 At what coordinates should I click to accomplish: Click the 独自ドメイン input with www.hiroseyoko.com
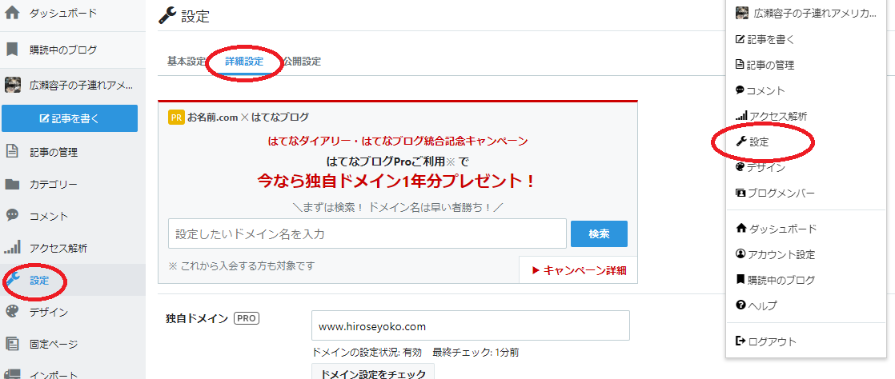tap(471, 326)
